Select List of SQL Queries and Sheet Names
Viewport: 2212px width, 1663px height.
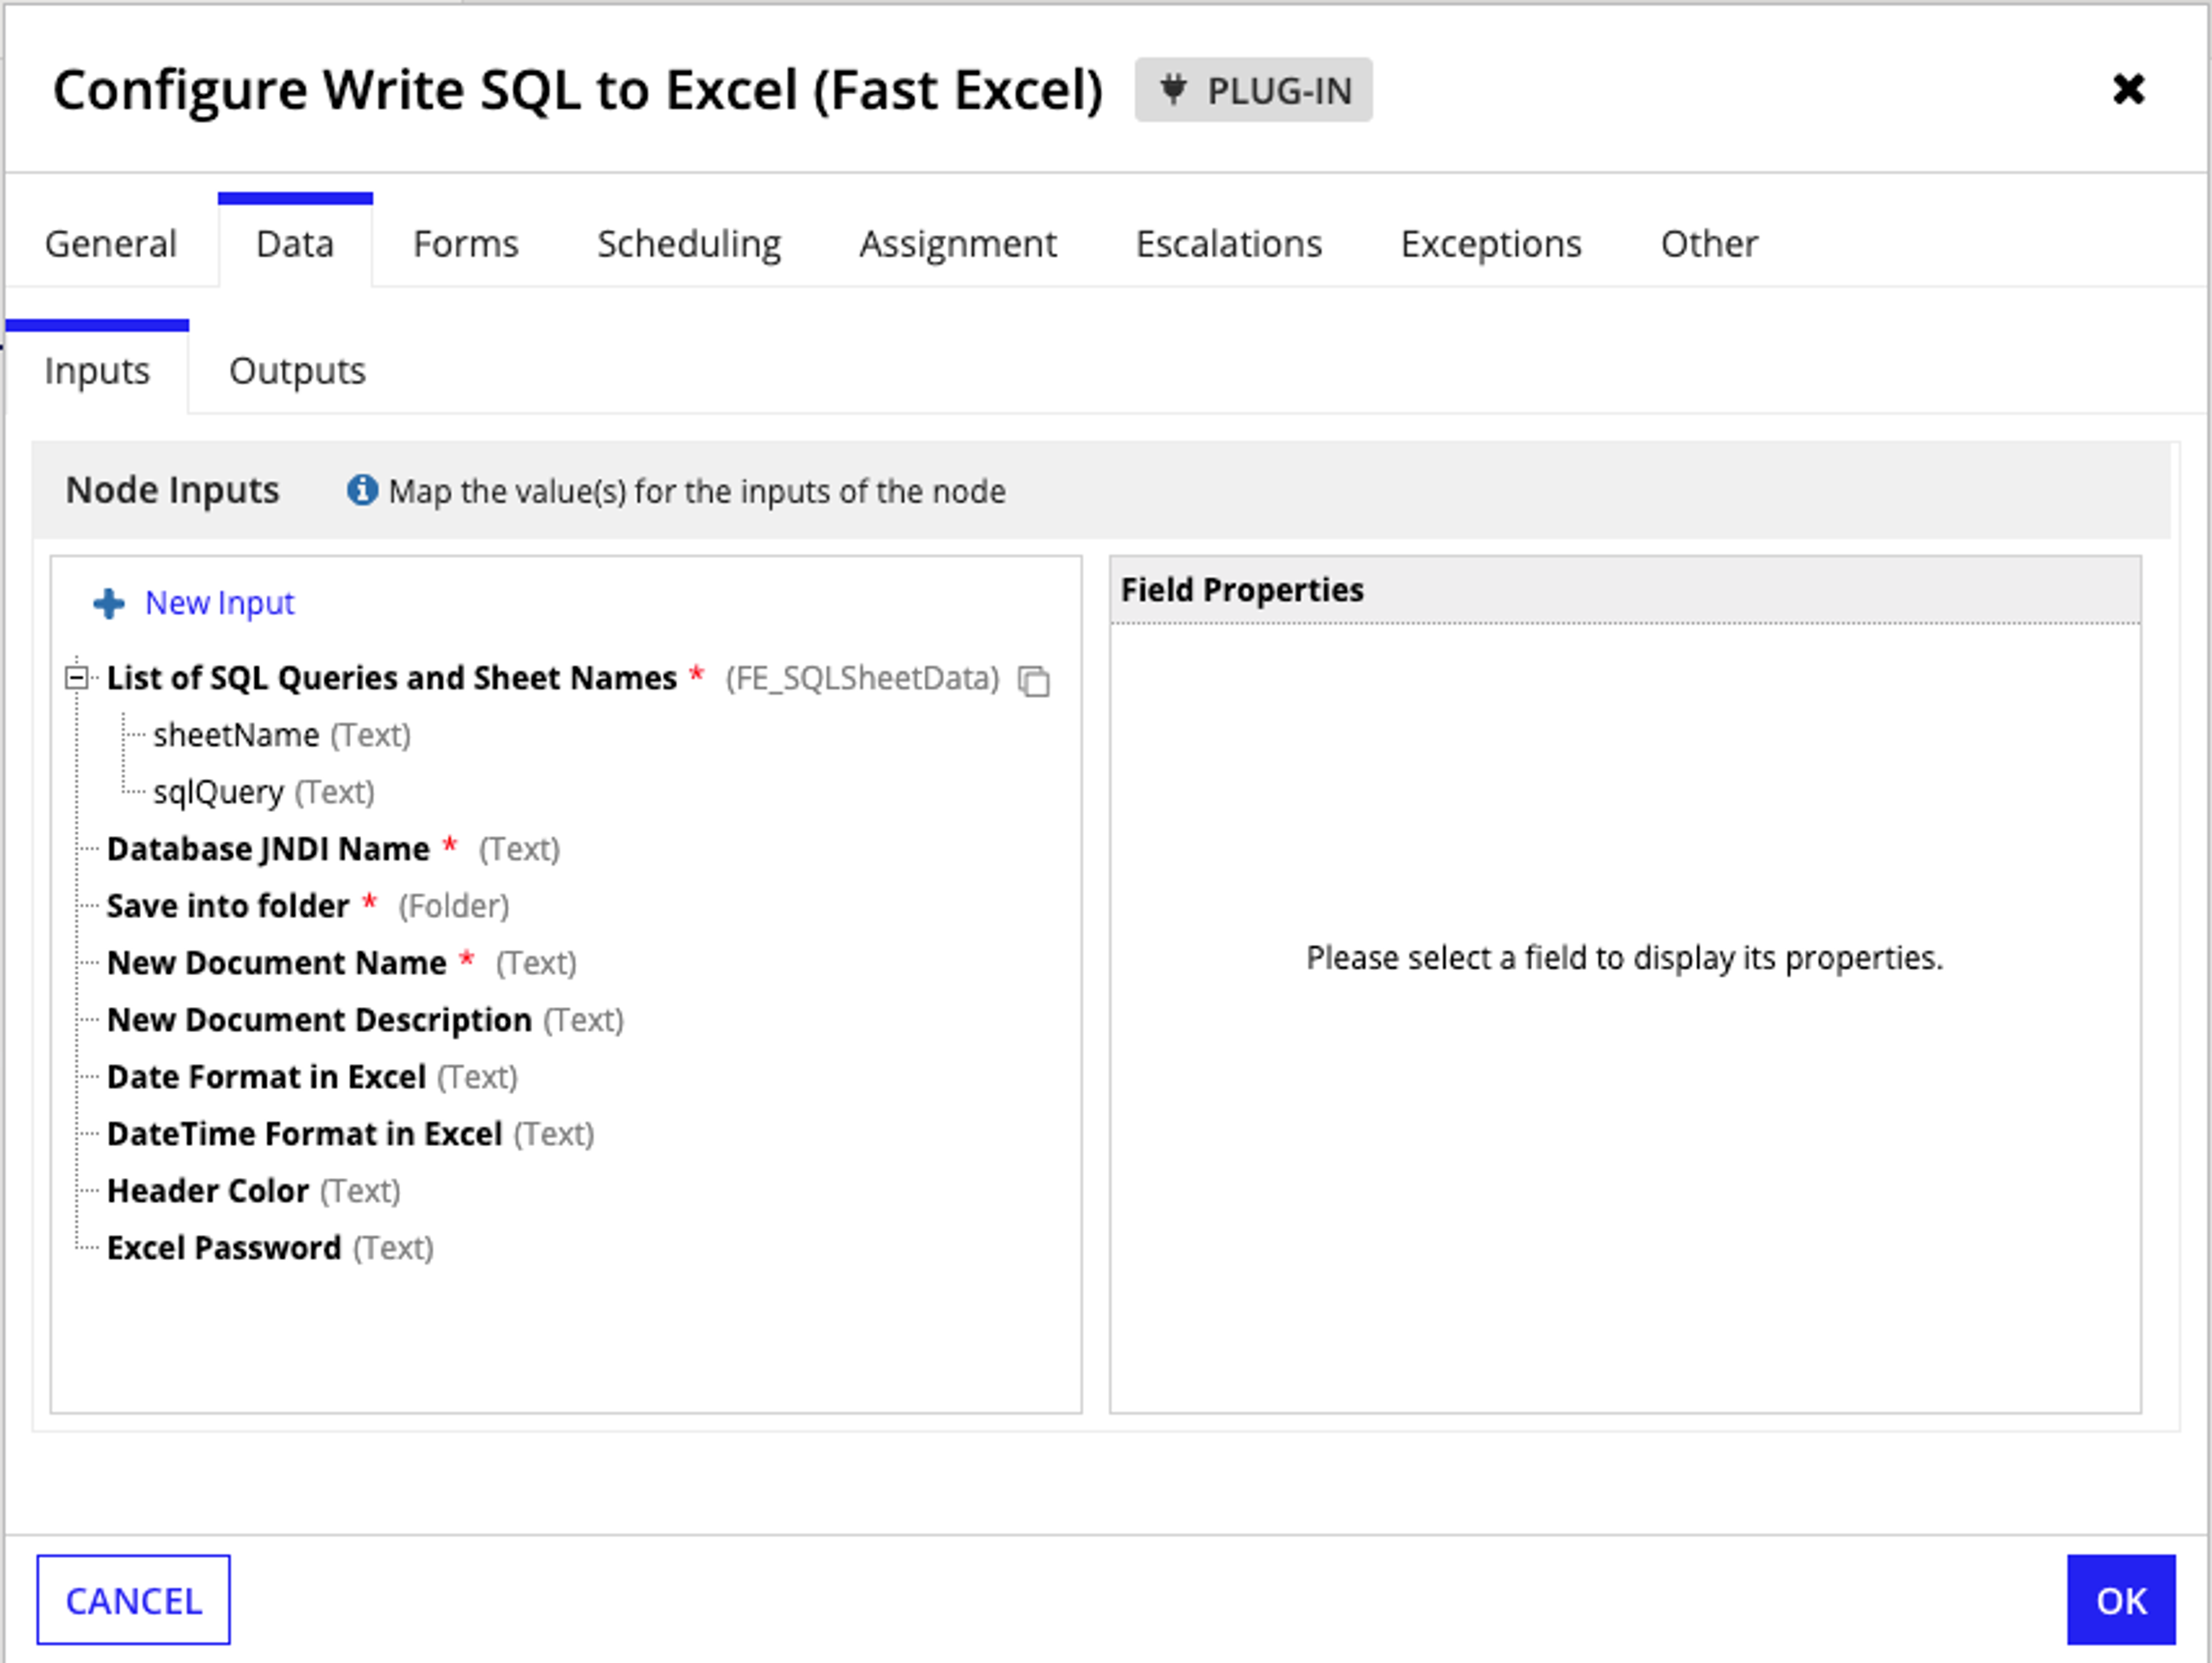(x=392, y=678)
